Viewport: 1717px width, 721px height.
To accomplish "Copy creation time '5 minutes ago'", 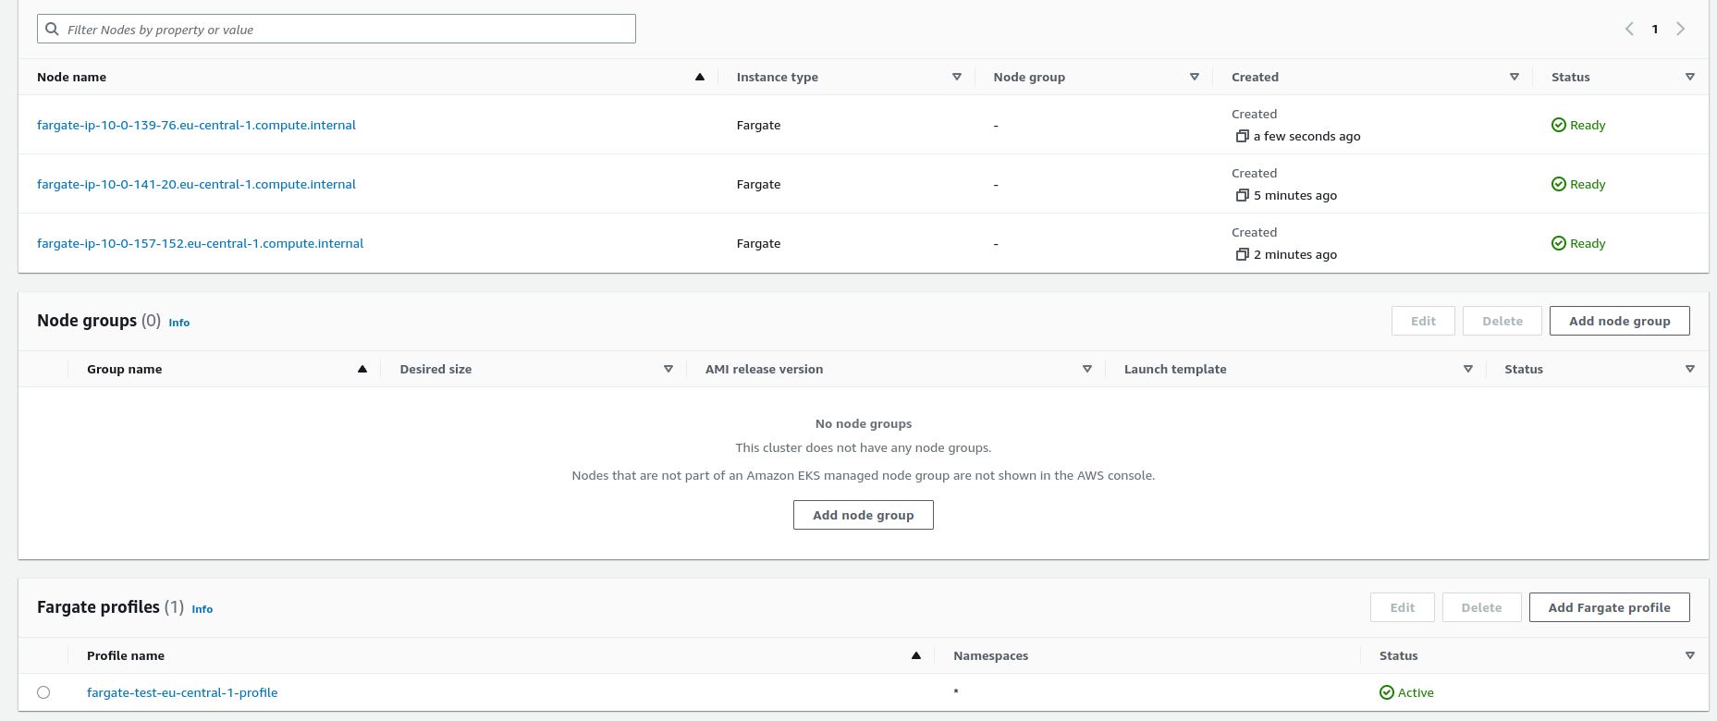I will pyautogui.click(x=1243, y=195).
